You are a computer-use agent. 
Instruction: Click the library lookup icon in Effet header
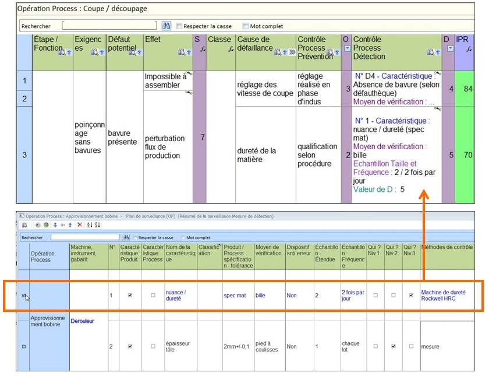pos(182,52)
